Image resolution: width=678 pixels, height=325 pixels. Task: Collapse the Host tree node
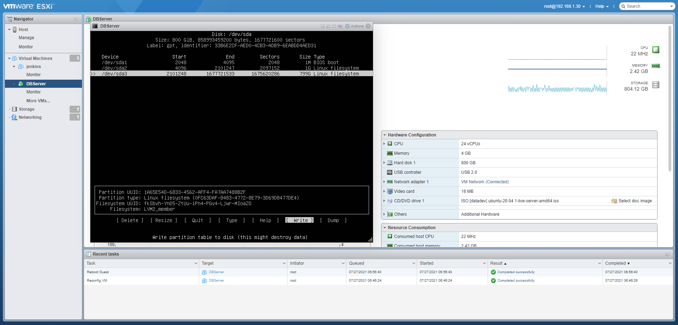click(9, 30)
